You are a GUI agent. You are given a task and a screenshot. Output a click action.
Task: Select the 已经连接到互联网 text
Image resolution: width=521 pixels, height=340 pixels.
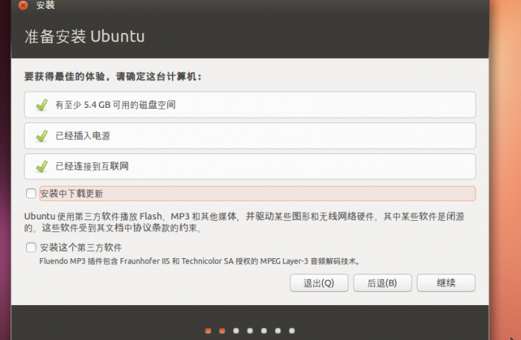click(x=92, y=166)
